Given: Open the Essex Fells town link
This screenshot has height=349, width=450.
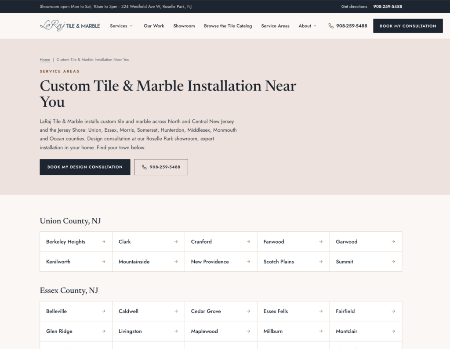Looking at the screenshot, I should point(293,311).
